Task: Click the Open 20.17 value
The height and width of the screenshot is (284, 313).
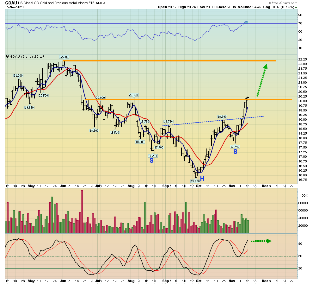Action: (x=167, y=7)
